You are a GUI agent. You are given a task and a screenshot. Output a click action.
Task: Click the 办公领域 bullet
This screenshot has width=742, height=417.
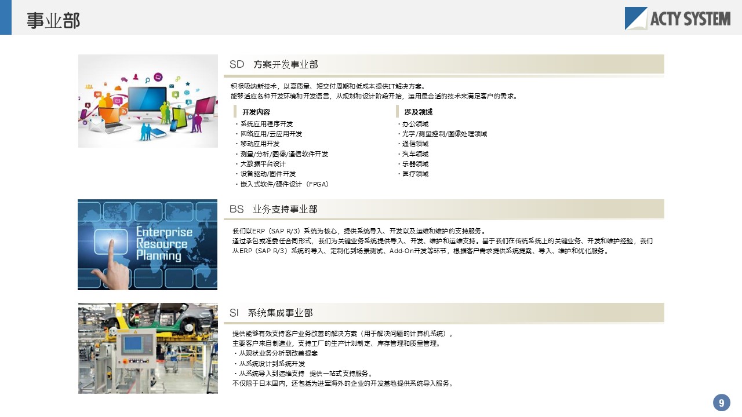coord(413,124)
